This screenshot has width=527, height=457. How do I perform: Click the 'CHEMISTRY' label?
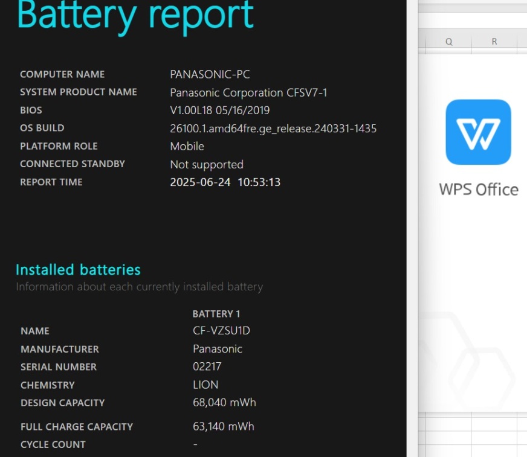coord(47,385)
